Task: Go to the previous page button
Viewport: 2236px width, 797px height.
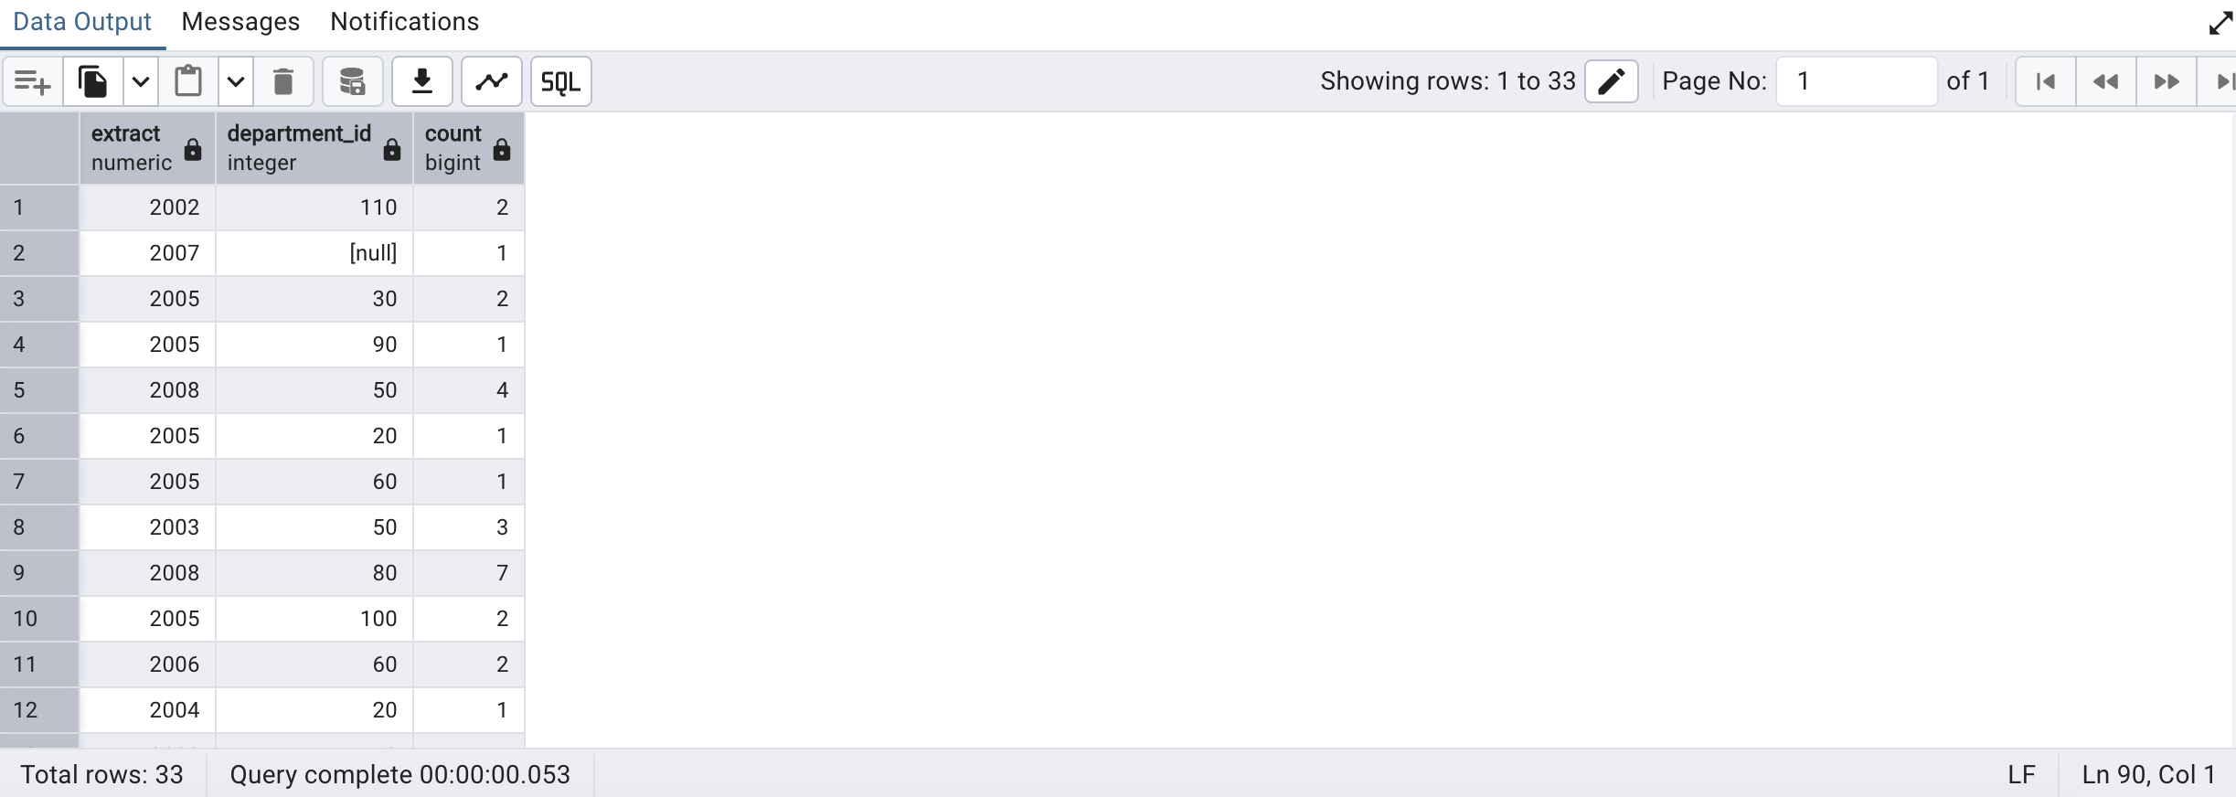Action: 2106,82
